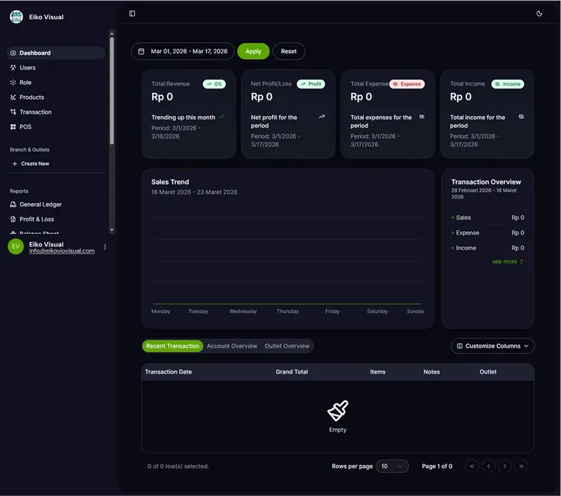561x496 pixels.
Task: Click the General Ledger icon
Action: 13,204
